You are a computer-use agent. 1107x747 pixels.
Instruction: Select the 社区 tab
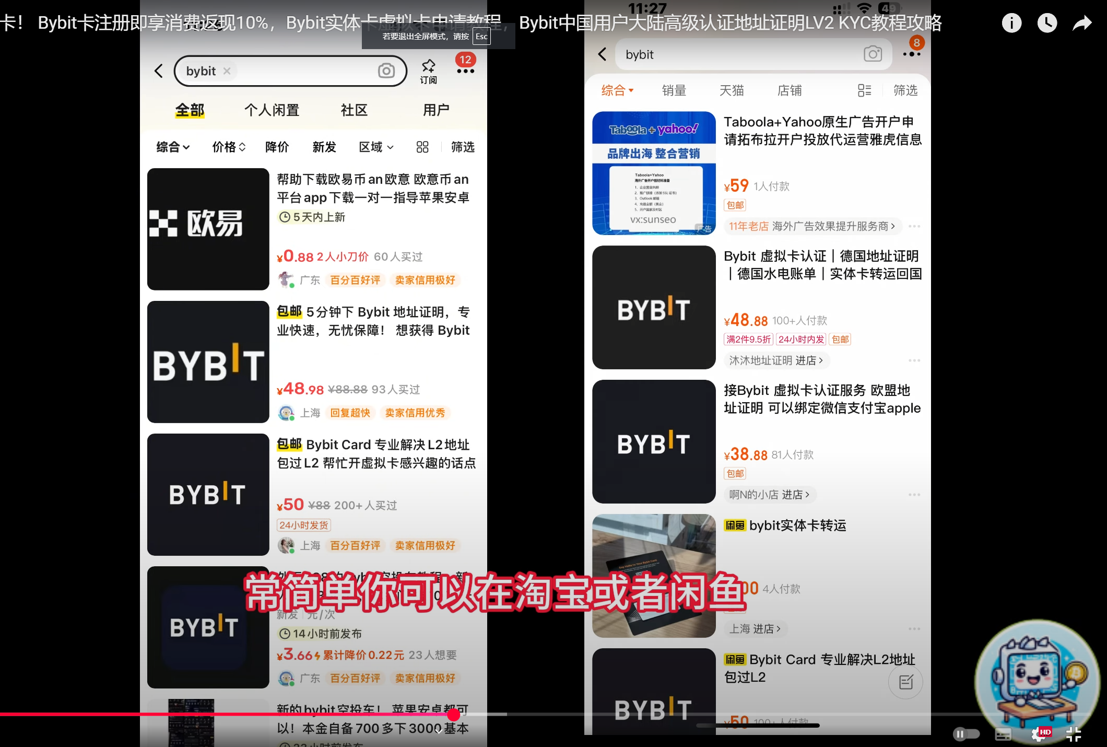[354, 110]
